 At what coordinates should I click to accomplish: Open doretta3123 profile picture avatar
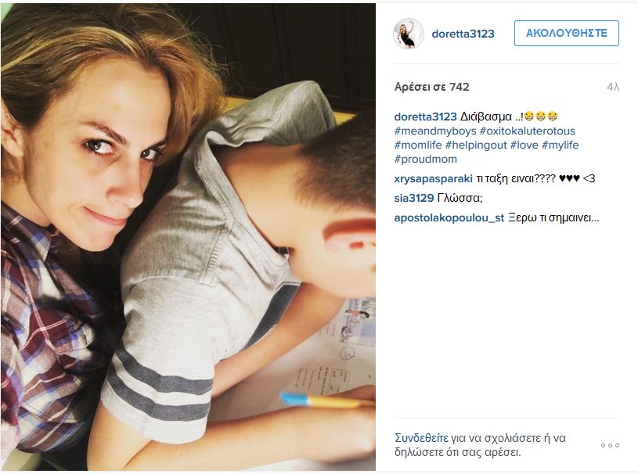(x=408, y=34)
